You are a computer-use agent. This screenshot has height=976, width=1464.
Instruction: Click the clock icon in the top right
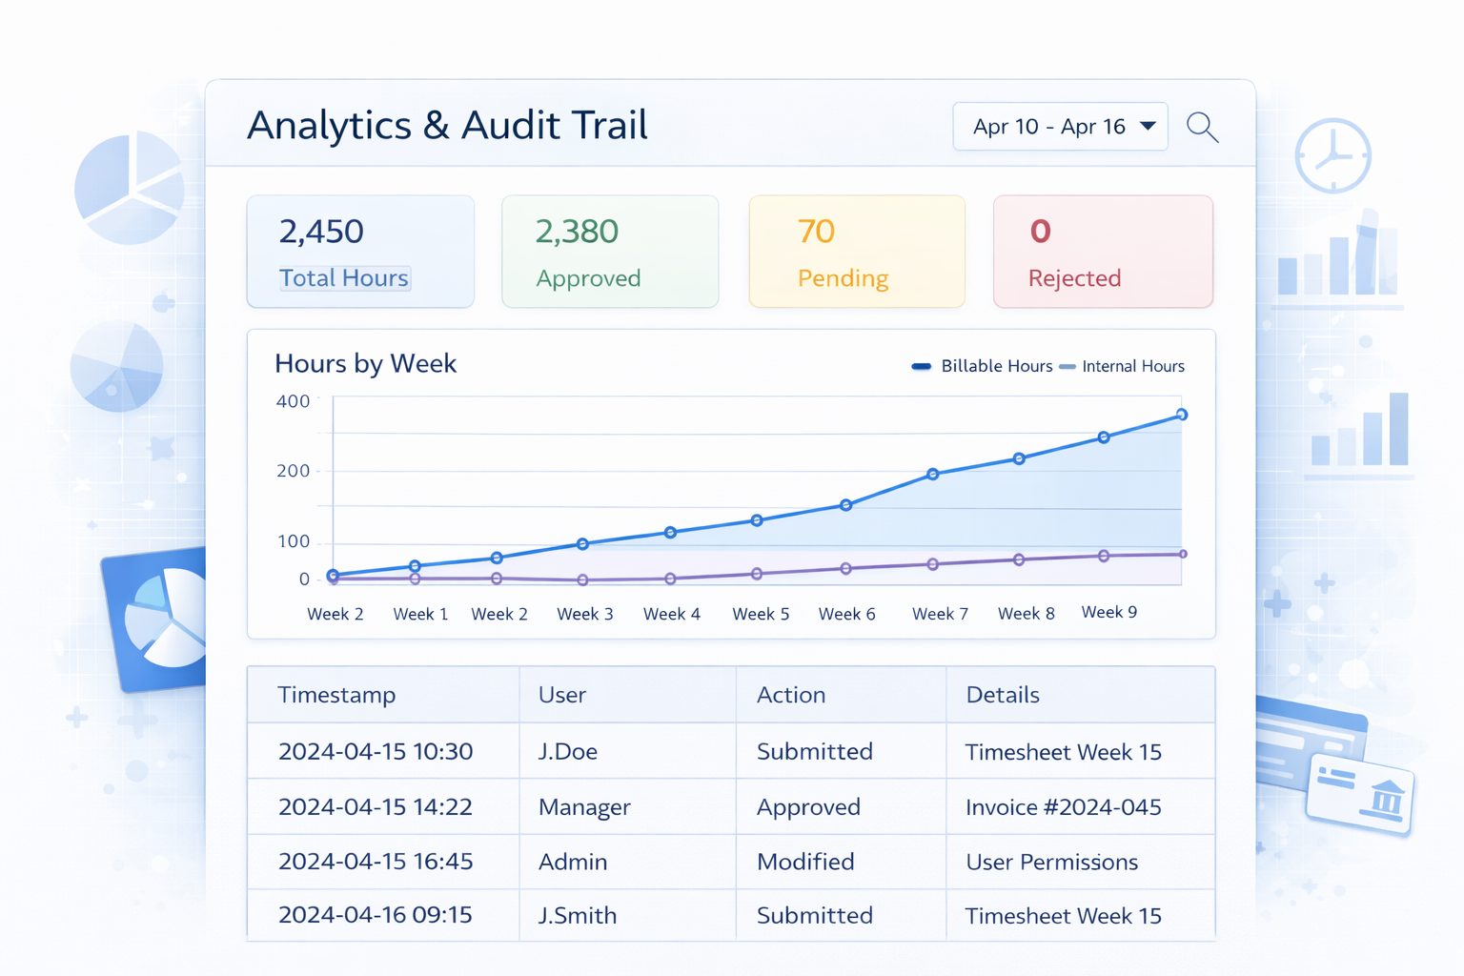tap(1332, 156)
